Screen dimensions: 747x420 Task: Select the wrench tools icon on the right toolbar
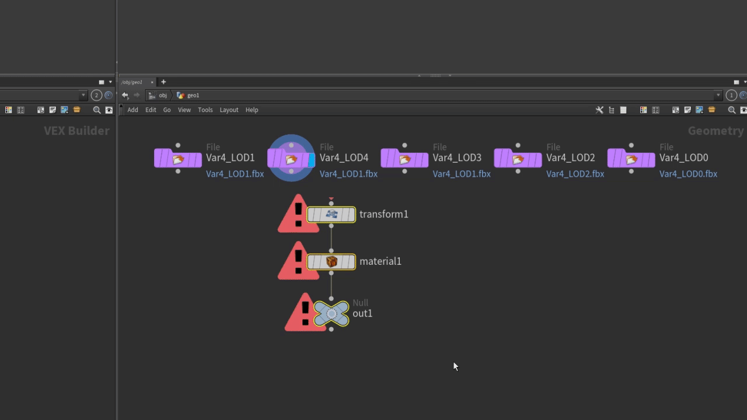(x=599, y=110)
